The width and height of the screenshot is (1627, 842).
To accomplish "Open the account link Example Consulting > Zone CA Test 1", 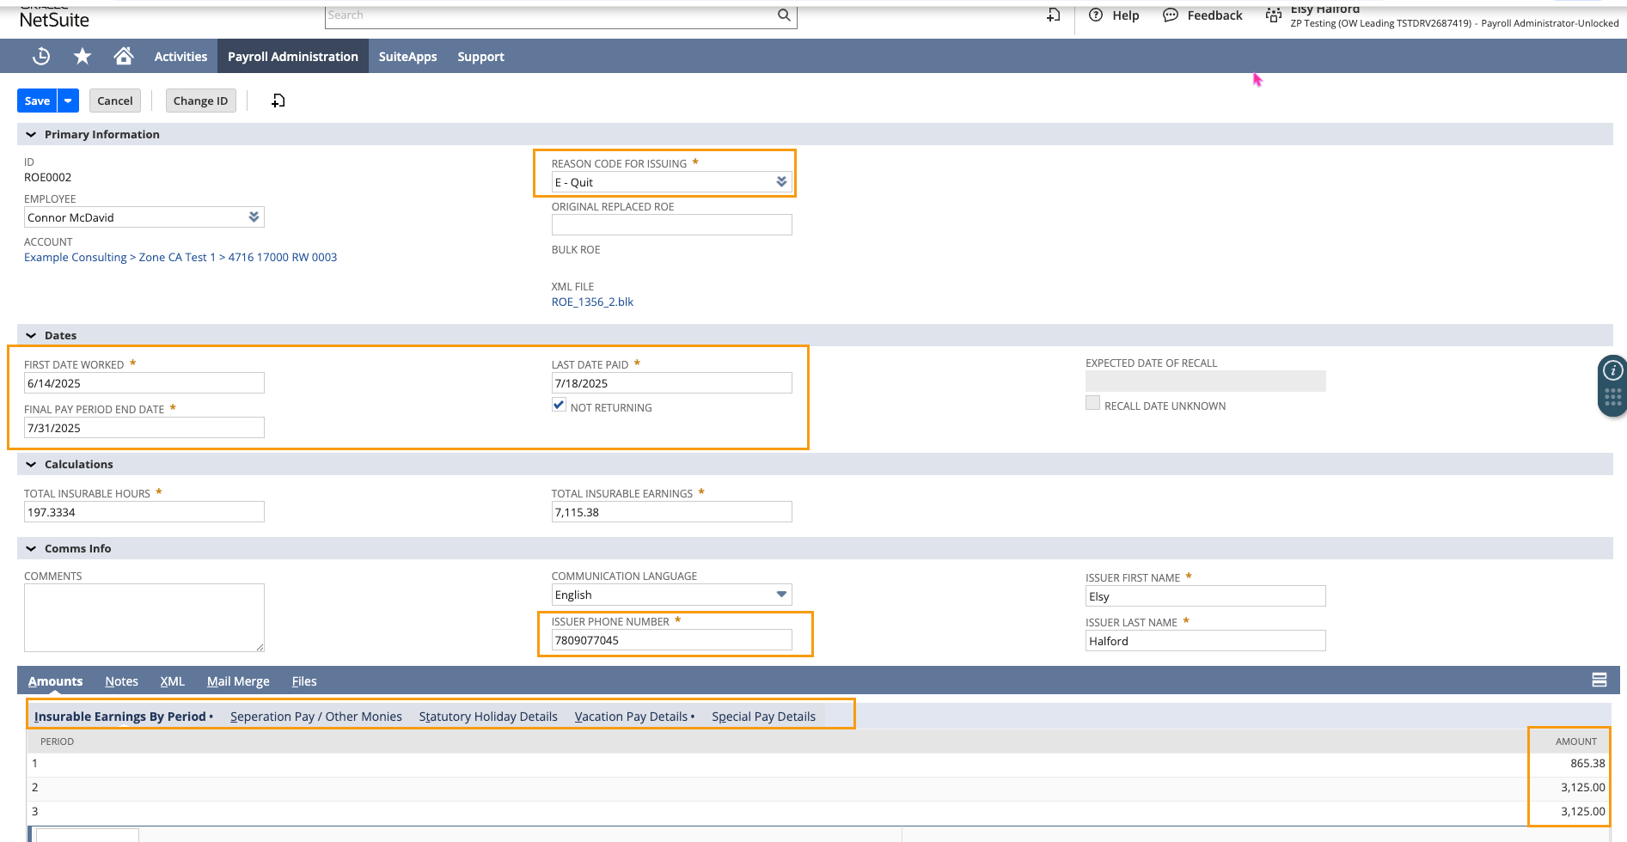I will (180, 257).
